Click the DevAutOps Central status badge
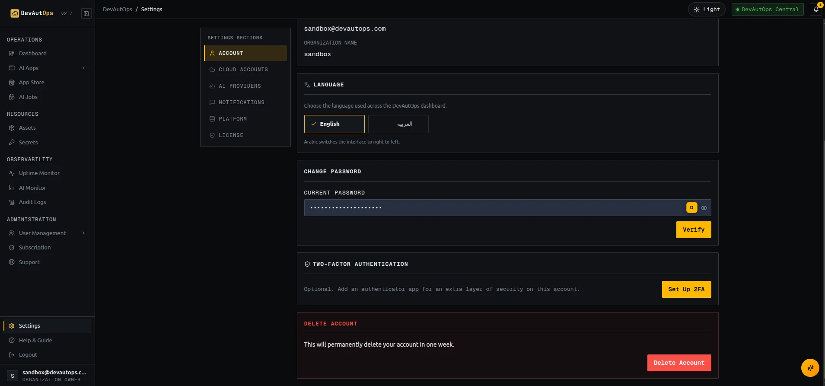This screenshot has height=386, width=825. pyautogui.click(x=768, y=10)
